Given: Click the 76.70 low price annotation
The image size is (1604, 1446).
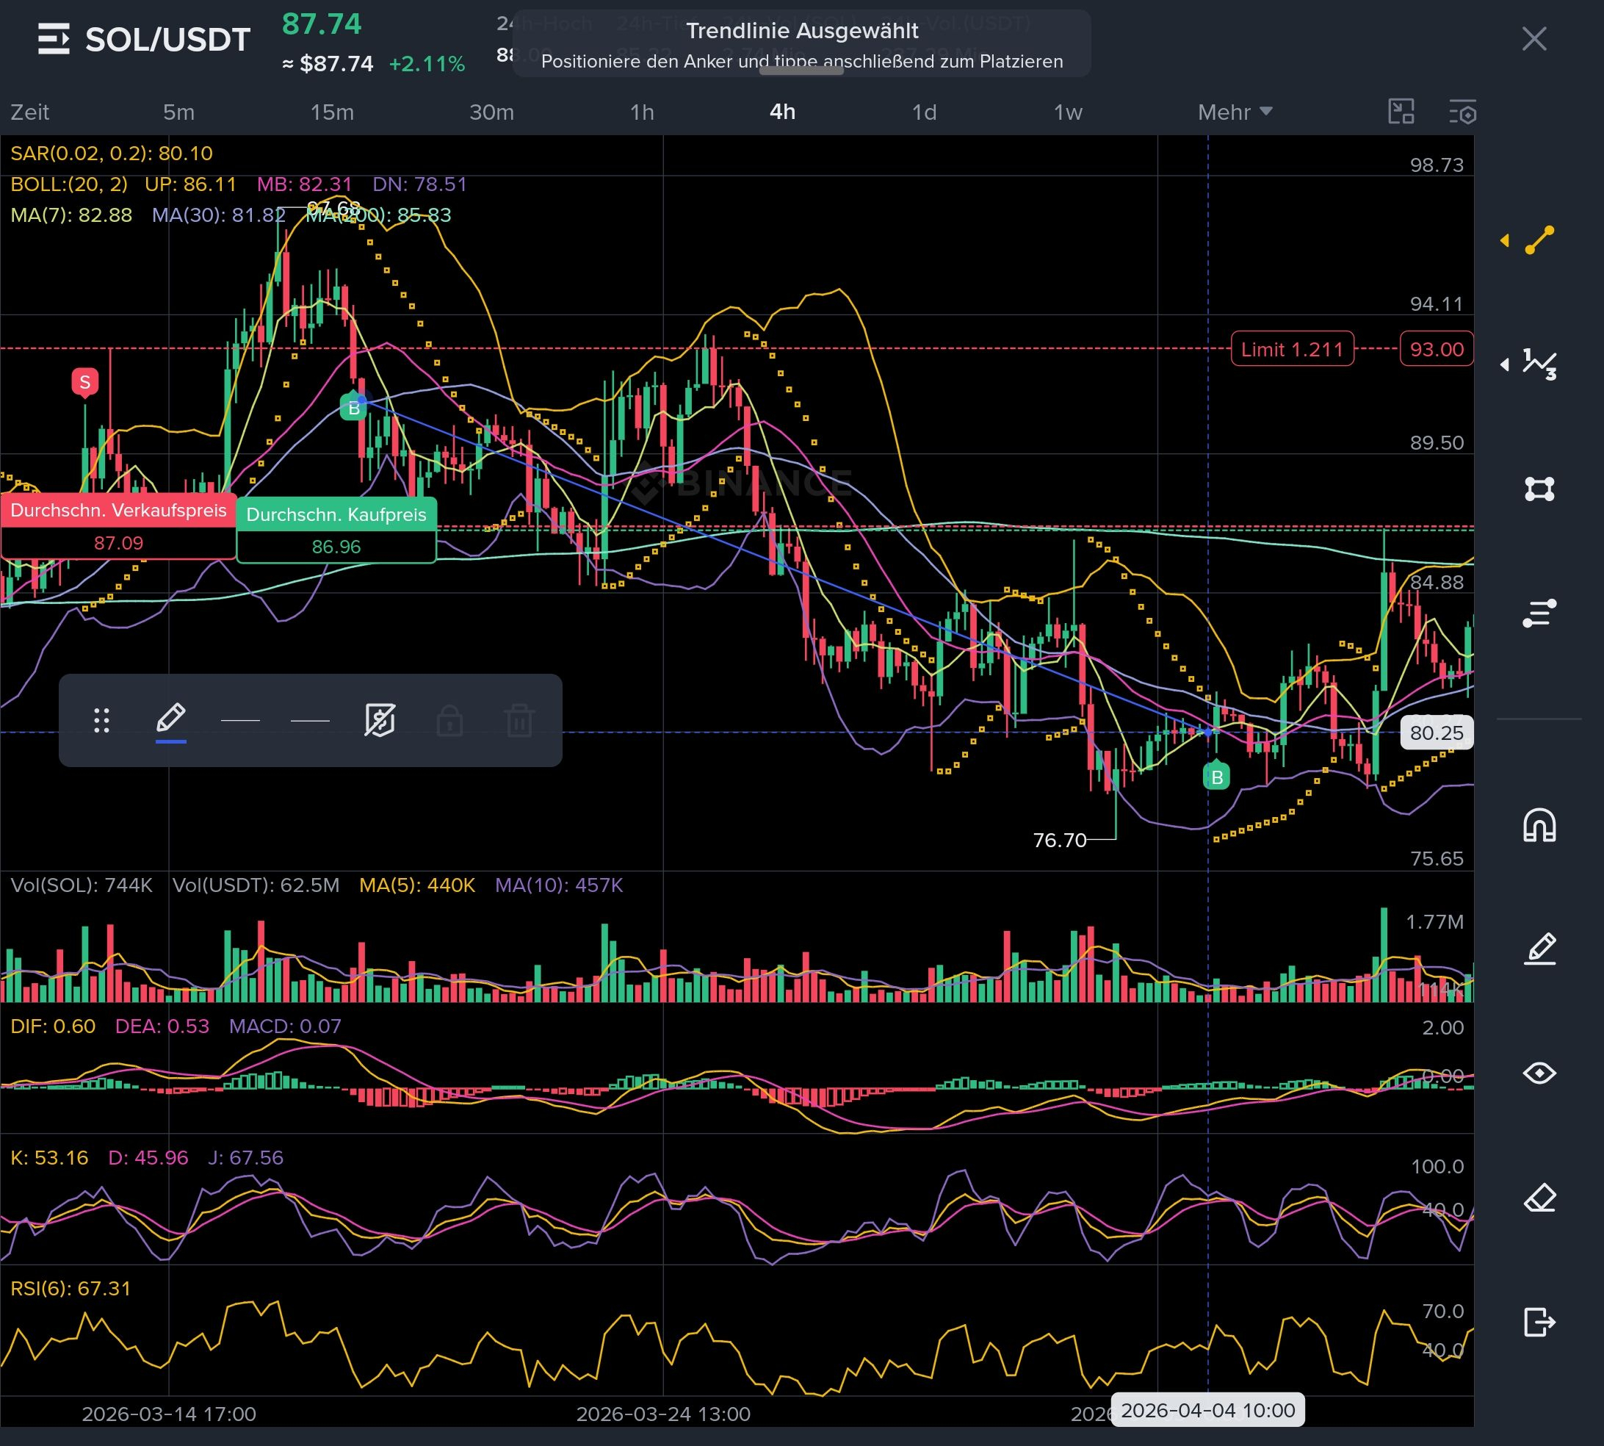Looking at the screenshot, I should [1059, 840].
